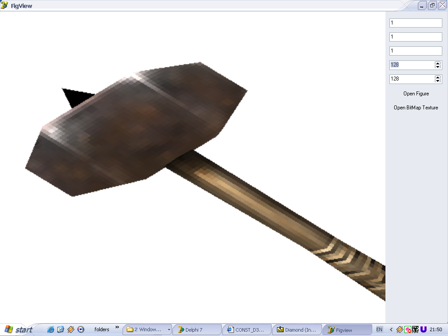The height and width of the screenshot is (336, 448).
Task: Expand the Quick Launch overflow chevron
Action: click(x=117, y=327)
